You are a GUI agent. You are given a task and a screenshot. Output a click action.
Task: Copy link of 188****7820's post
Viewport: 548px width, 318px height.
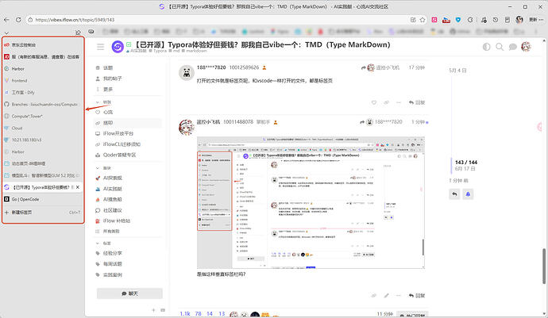(386, 102)
